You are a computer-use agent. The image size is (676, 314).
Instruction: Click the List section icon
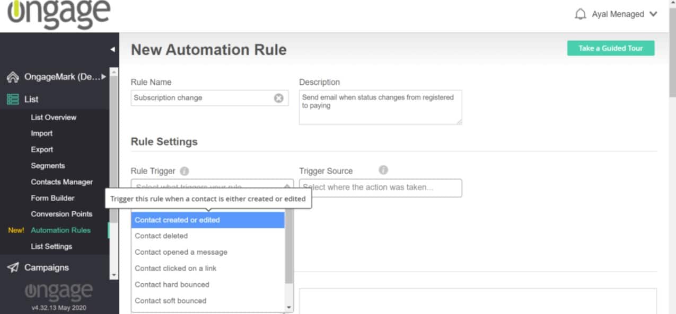click(13, 99)
